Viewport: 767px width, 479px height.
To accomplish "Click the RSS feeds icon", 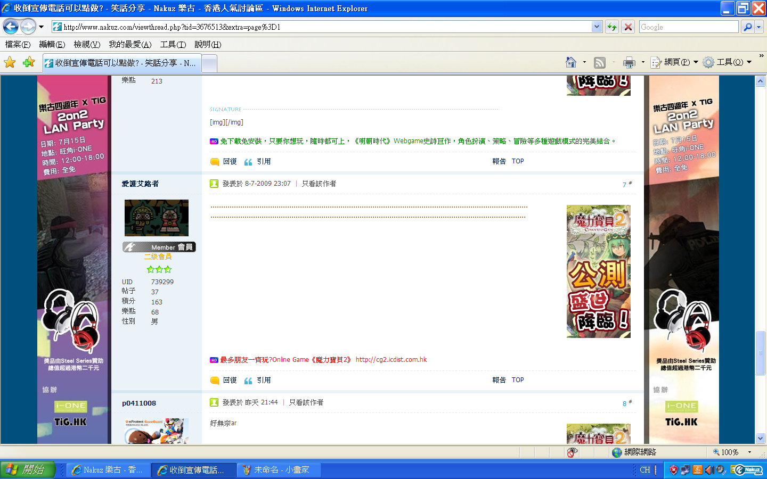I will [600, 63].
